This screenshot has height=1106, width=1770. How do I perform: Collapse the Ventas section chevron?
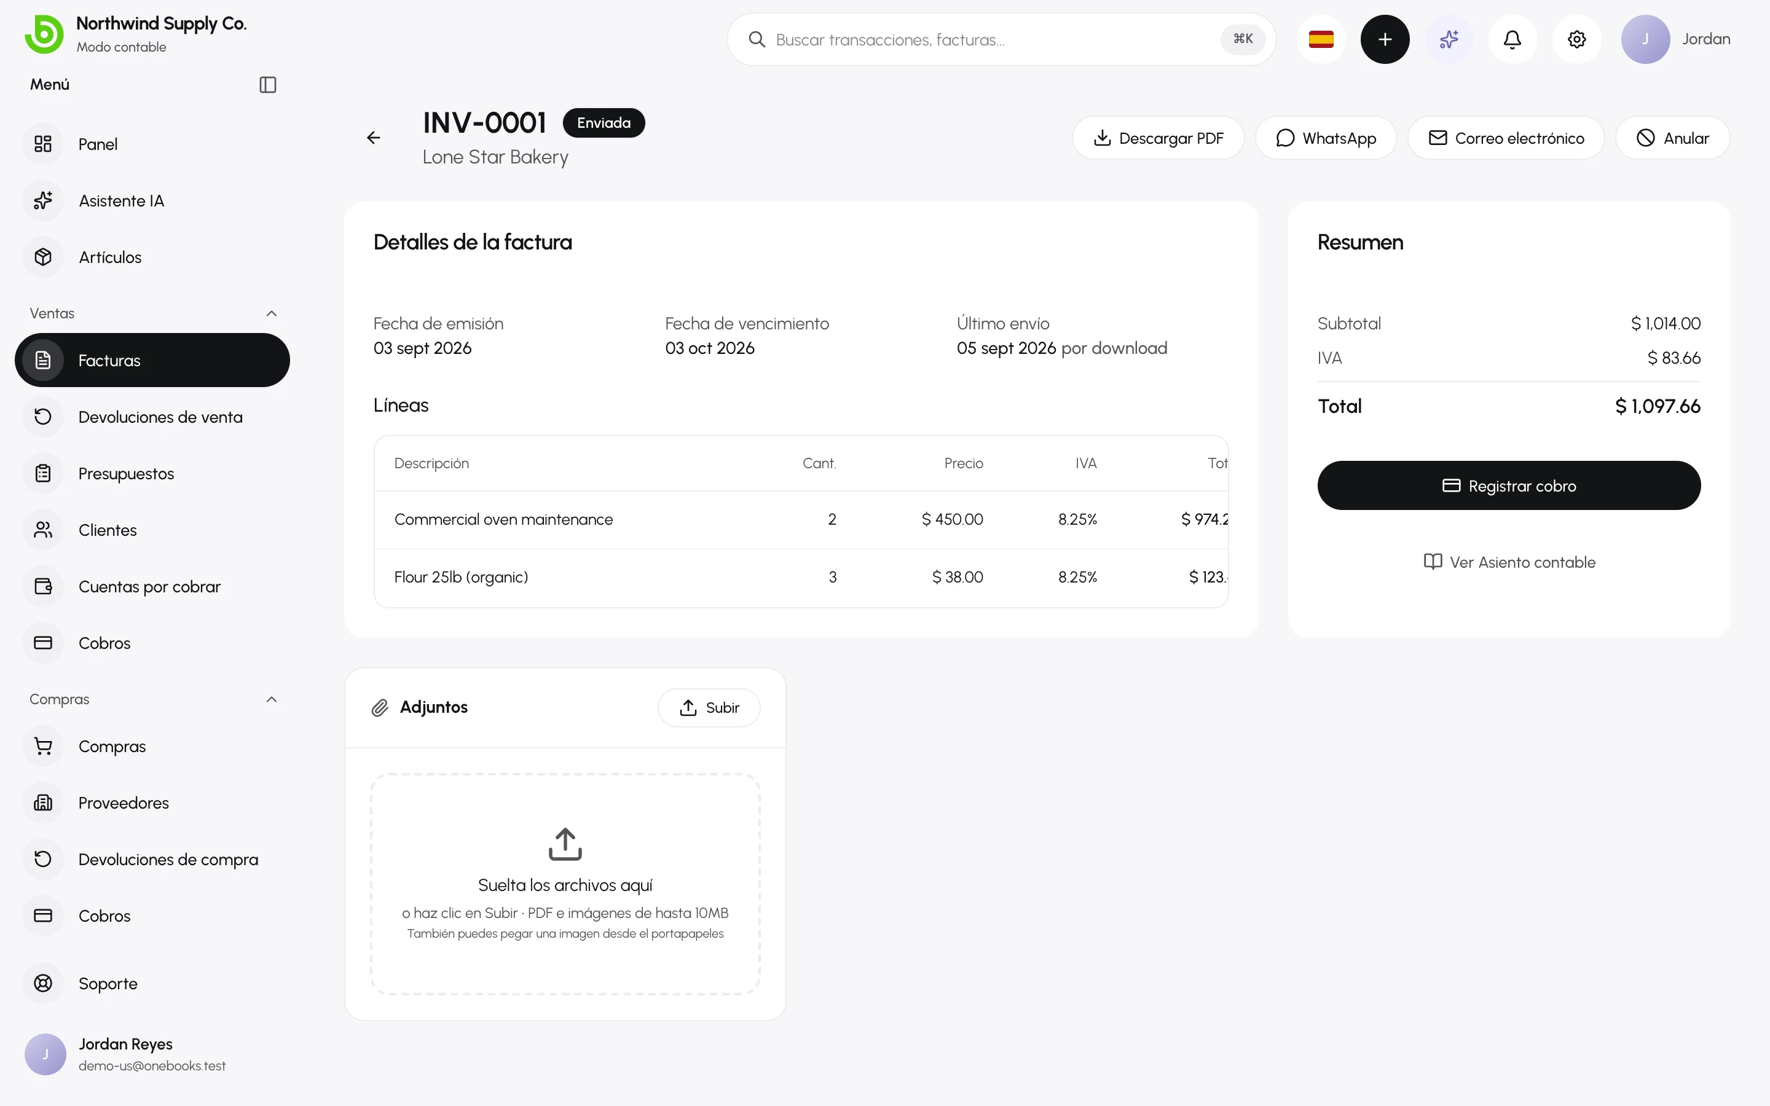pyautogui.click(x=272, y=313)
